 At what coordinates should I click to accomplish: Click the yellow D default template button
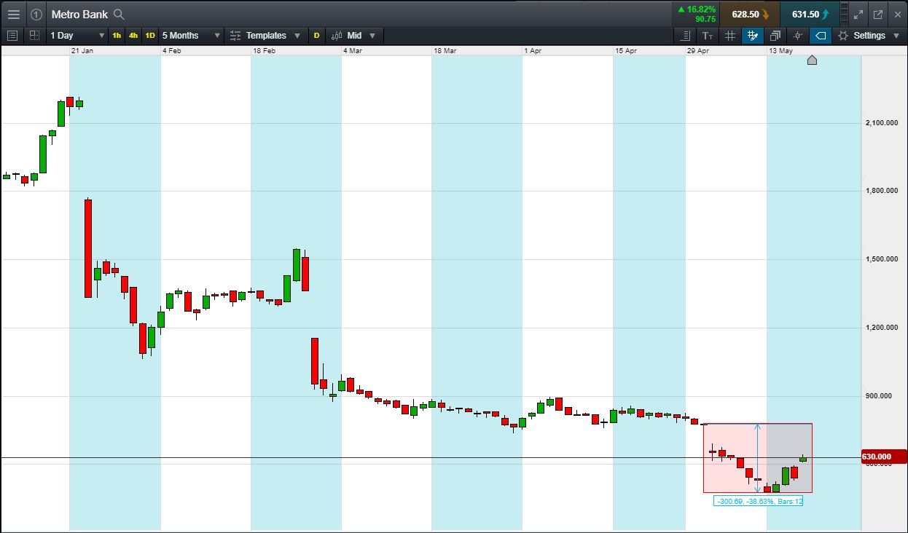point(316,35)
